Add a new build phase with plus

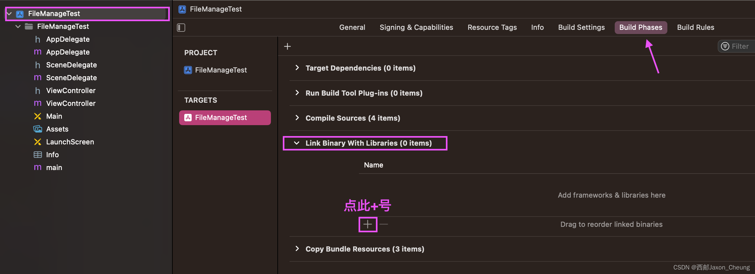(x=288, y=47)
